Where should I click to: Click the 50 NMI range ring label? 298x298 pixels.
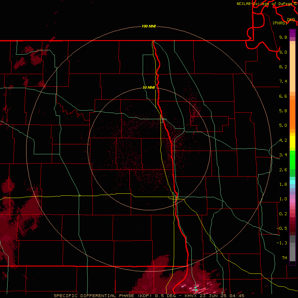pos(149,87)
